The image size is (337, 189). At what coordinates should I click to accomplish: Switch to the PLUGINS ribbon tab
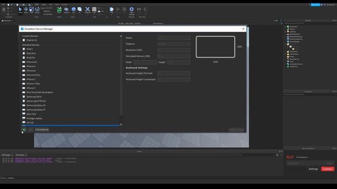coord(64,5)
